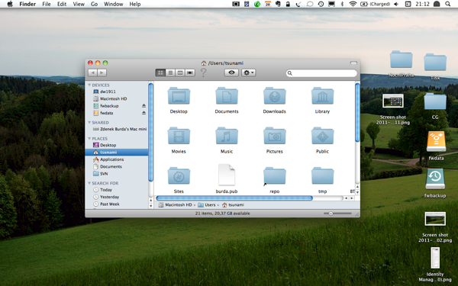Collapse the SHARED sidebar section
458x286 pixels.
[89, 122]
